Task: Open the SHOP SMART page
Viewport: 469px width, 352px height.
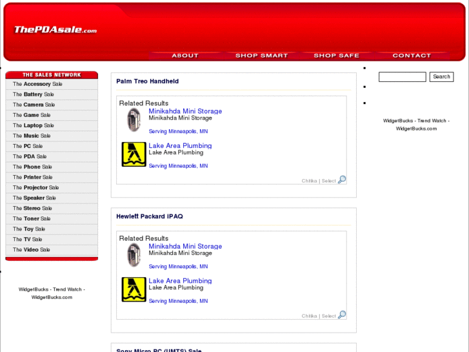Action: [x=261, y=56]
